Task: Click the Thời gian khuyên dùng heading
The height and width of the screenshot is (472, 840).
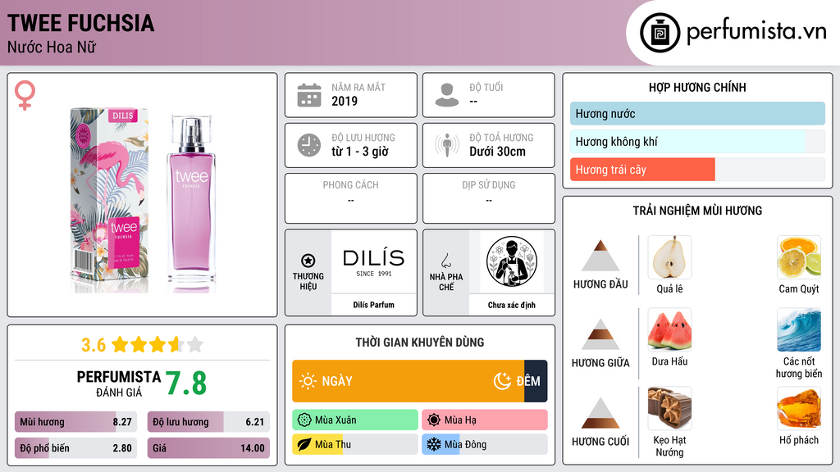Action: click(x=420, y=342)
